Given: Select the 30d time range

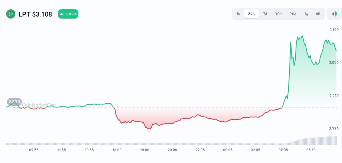Looking at the screenshot, I should click(x=278, y=14).
